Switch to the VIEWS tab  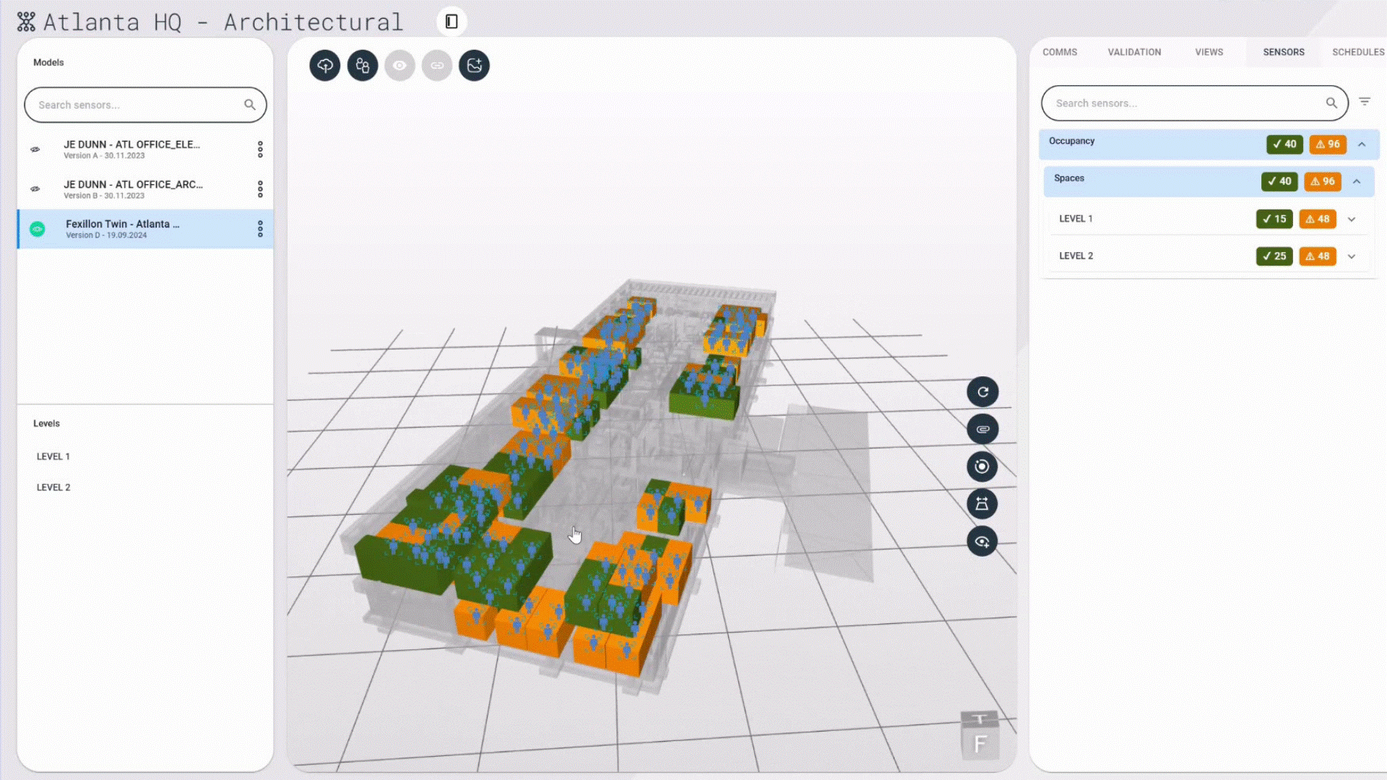click(x=1209, y=52)
